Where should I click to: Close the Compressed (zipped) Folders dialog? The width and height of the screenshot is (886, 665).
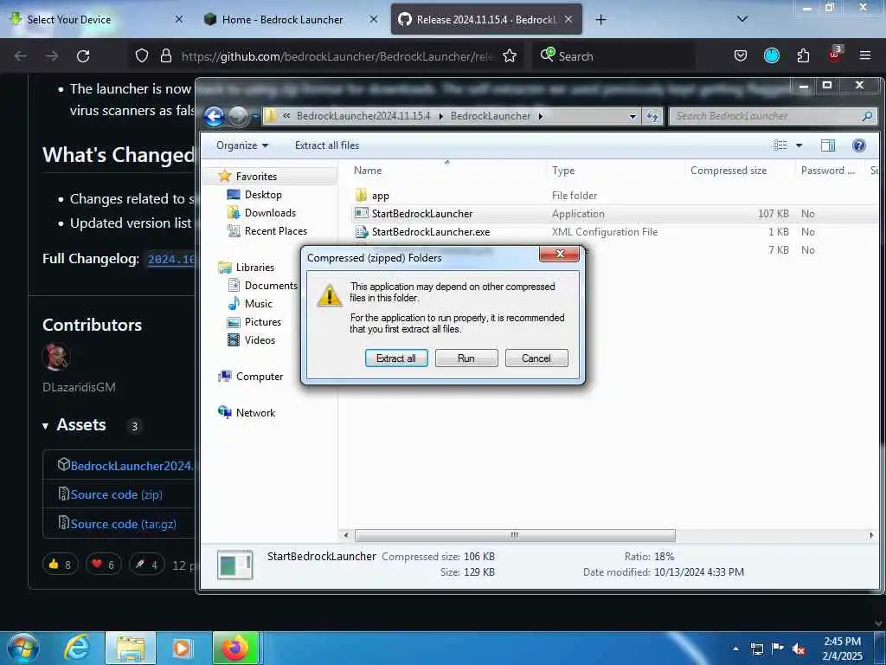coord(560,254)
